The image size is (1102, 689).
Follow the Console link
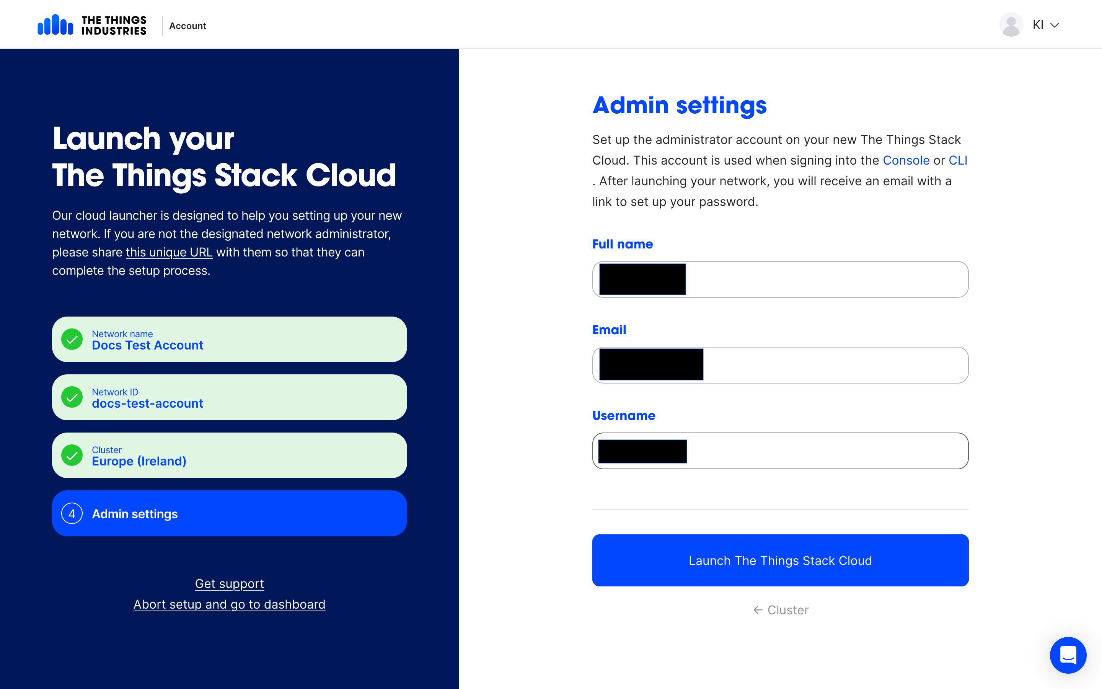coord(906,160)
